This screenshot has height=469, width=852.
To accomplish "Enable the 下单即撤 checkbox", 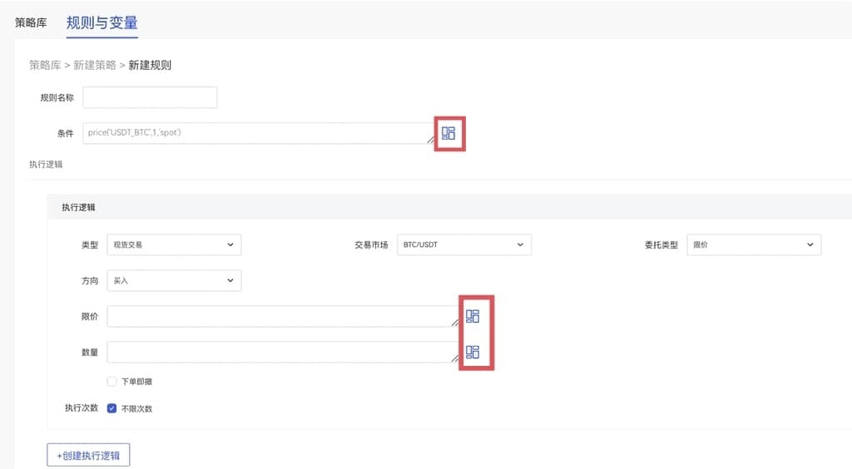I will 112,382.
